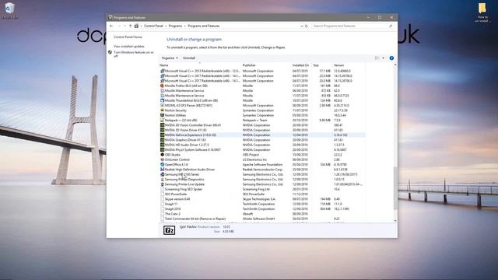Click the Norton Utilities icon
This screenshot has width=498, height=280.
163,115
